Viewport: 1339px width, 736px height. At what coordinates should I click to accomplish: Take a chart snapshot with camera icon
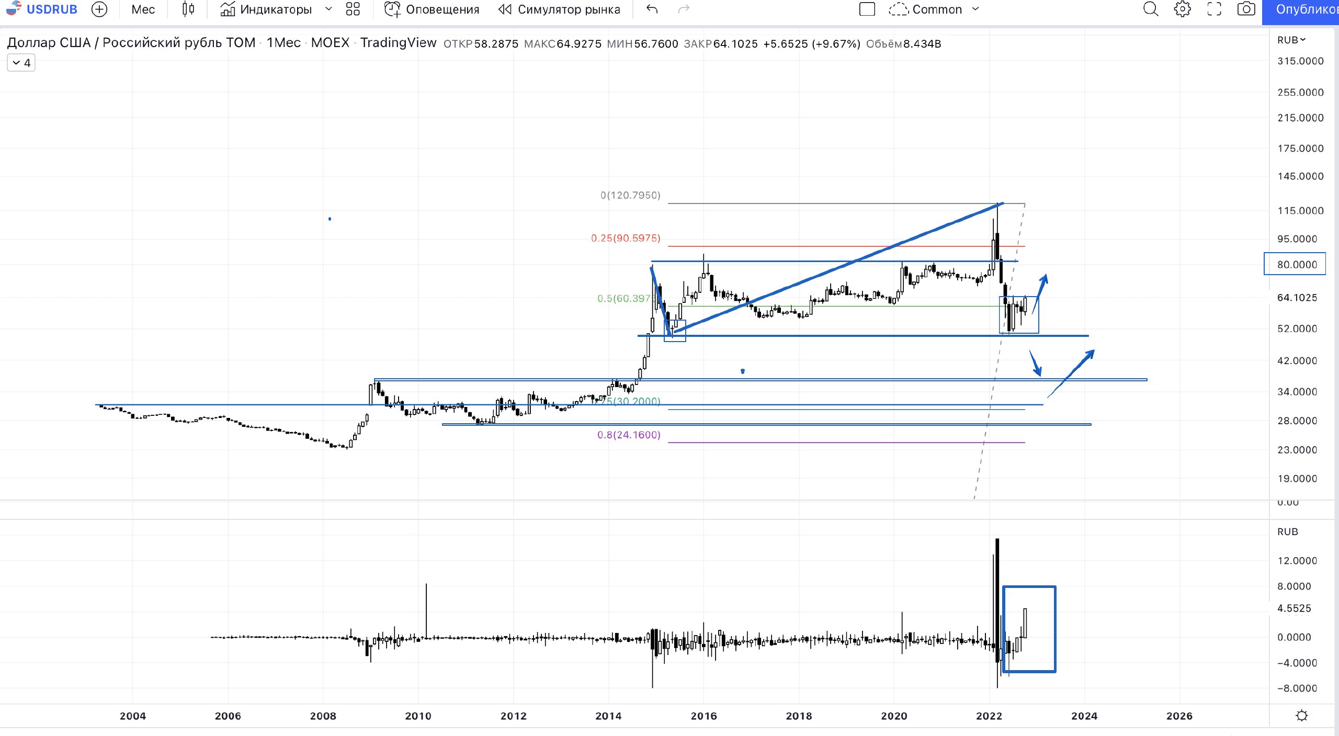click(1246, 9)
